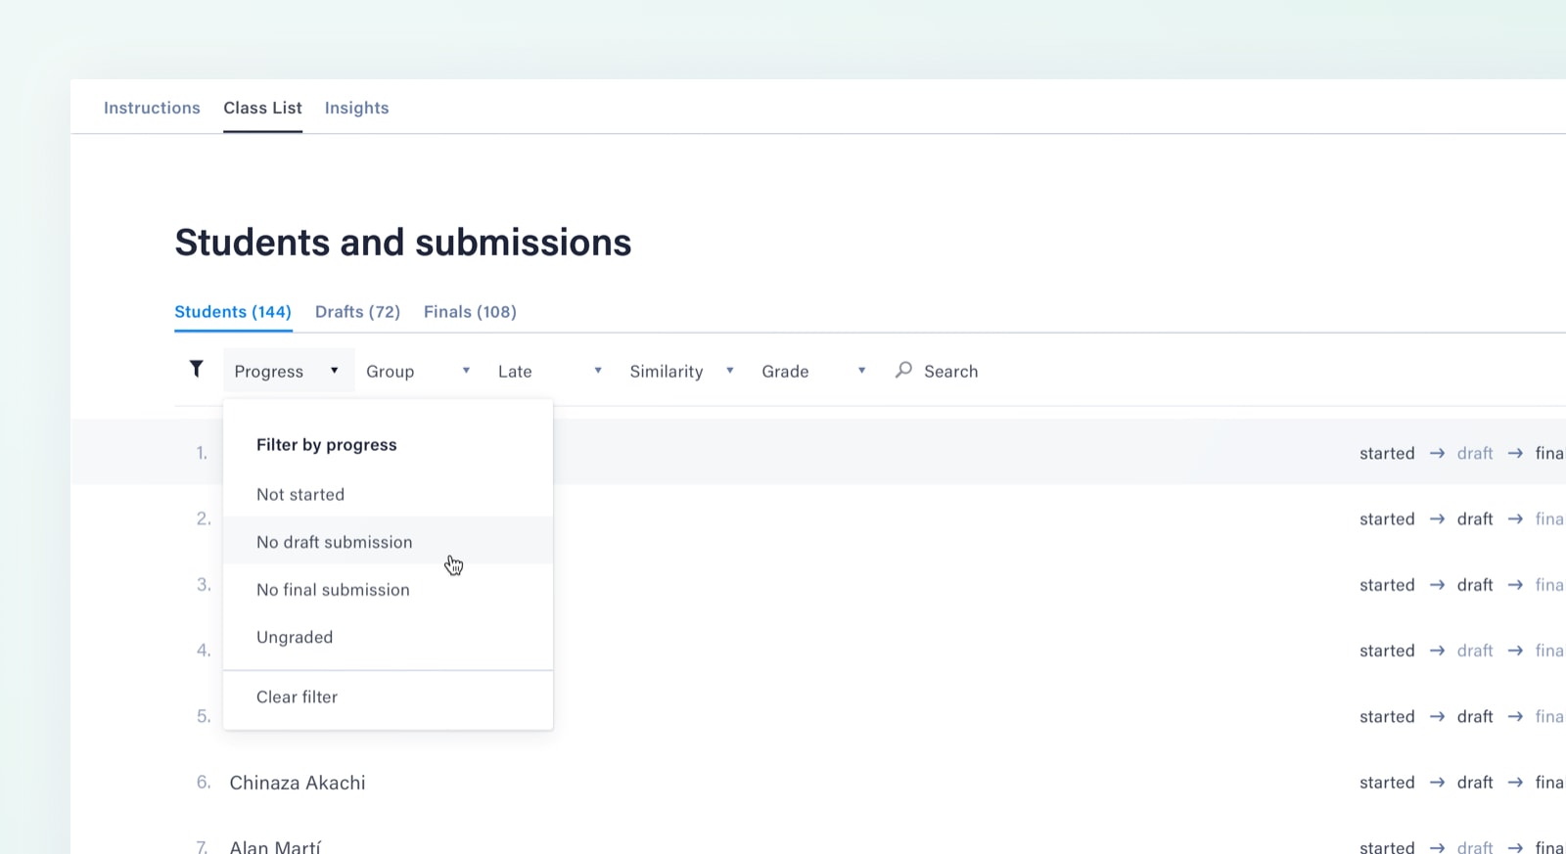Open the Late filter dropdown
Viewport: 1566px width, 854px height.
tap(549, 372)
